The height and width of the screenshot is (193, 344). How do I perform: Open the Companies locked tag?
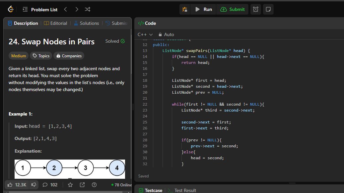coord(69,56)
